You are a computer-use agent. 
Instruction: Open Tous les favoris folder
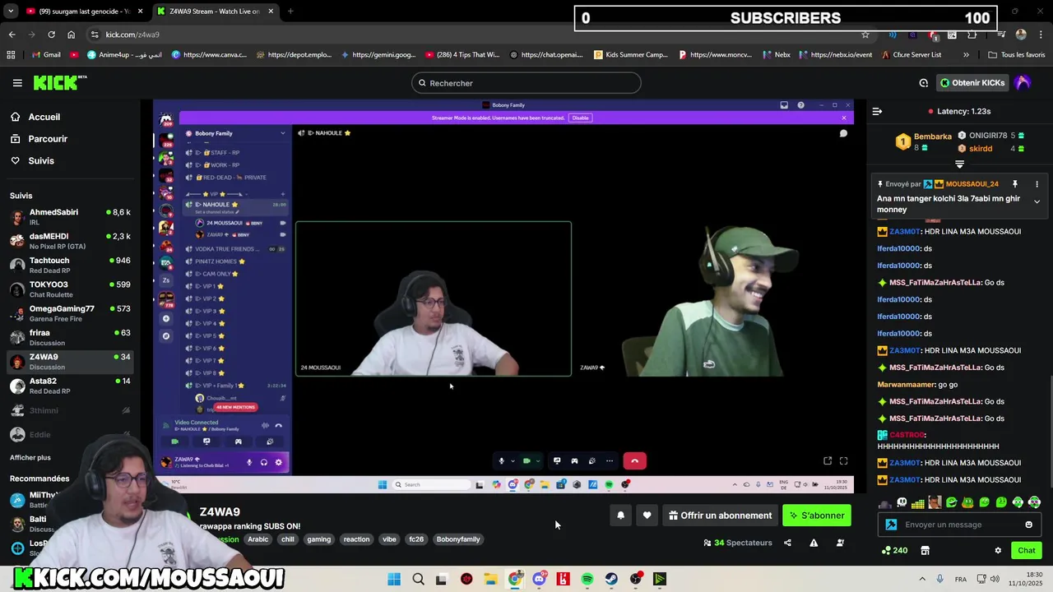point(1017,55)
